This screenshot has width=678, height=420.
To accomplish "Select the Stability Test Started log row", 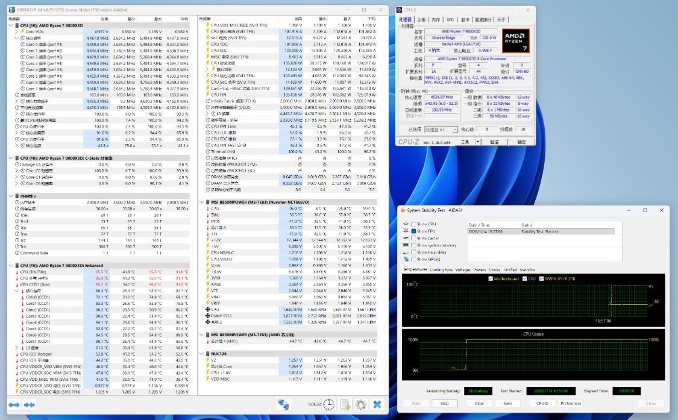I will pyautogui.click(x=540, y=231).
